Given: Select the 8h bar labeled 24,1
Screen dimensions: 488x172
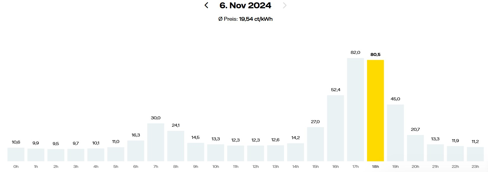Looking at the screenshot, I should [176, 146].
